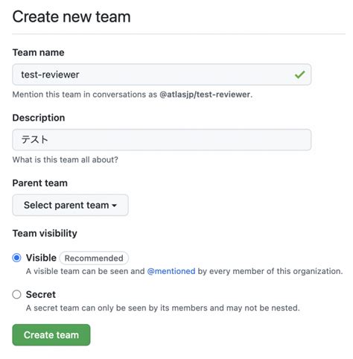
Task: Open the @mentioned link
Action: point(171,271)
